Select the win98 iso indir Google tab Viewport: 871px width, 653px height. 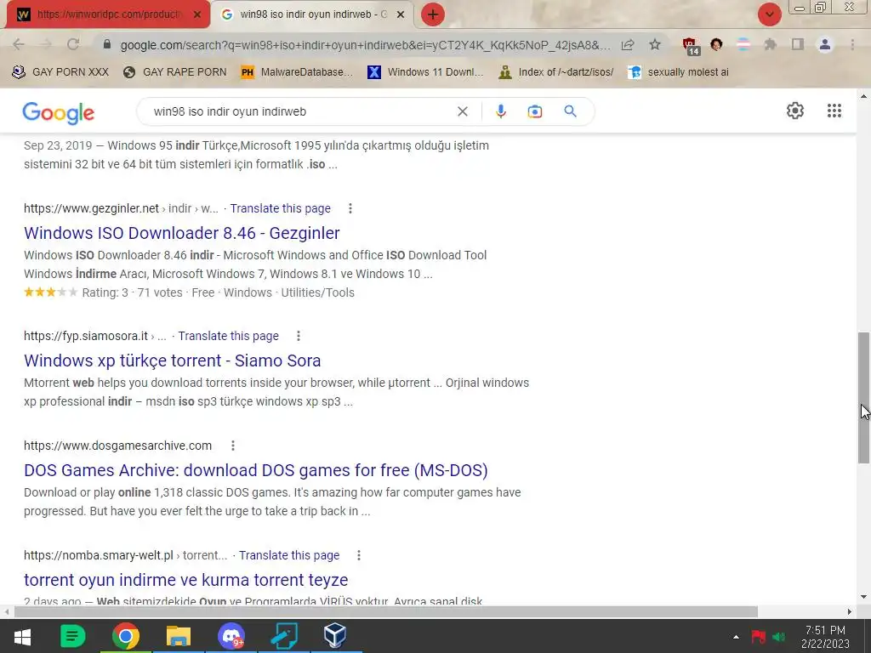312,14
